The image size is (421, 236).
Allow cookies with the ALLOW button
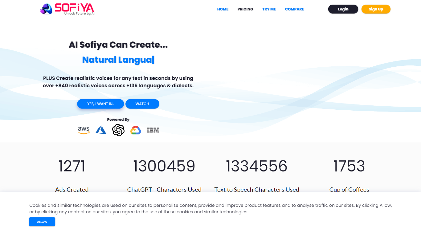[x=42, y=222]
